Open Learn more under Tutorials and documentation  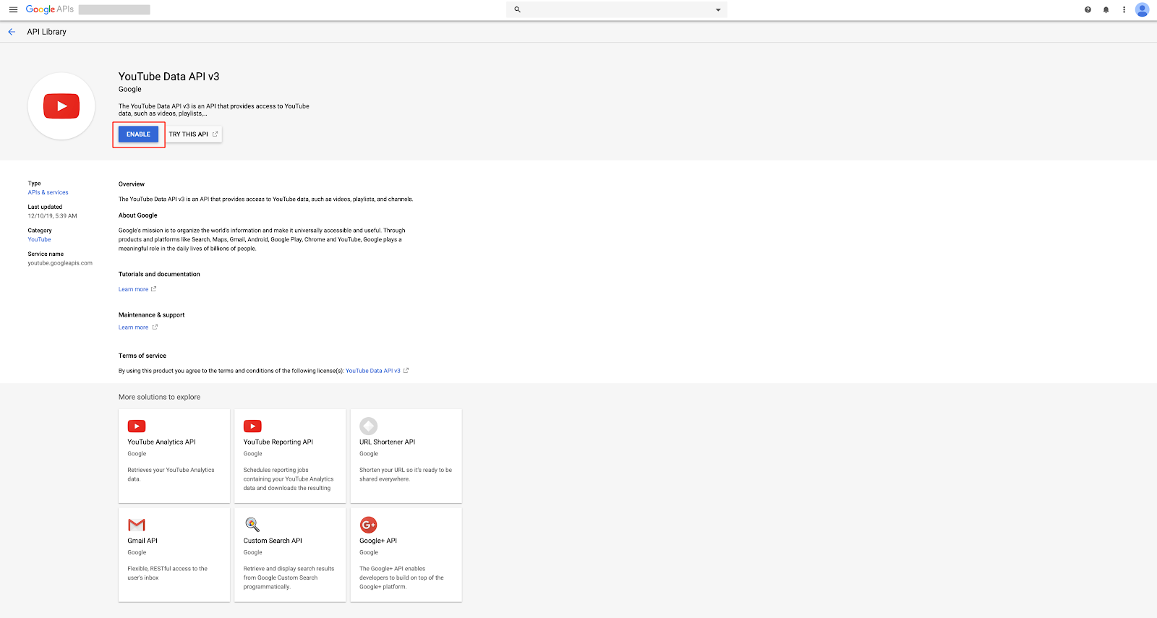(133, 289)
